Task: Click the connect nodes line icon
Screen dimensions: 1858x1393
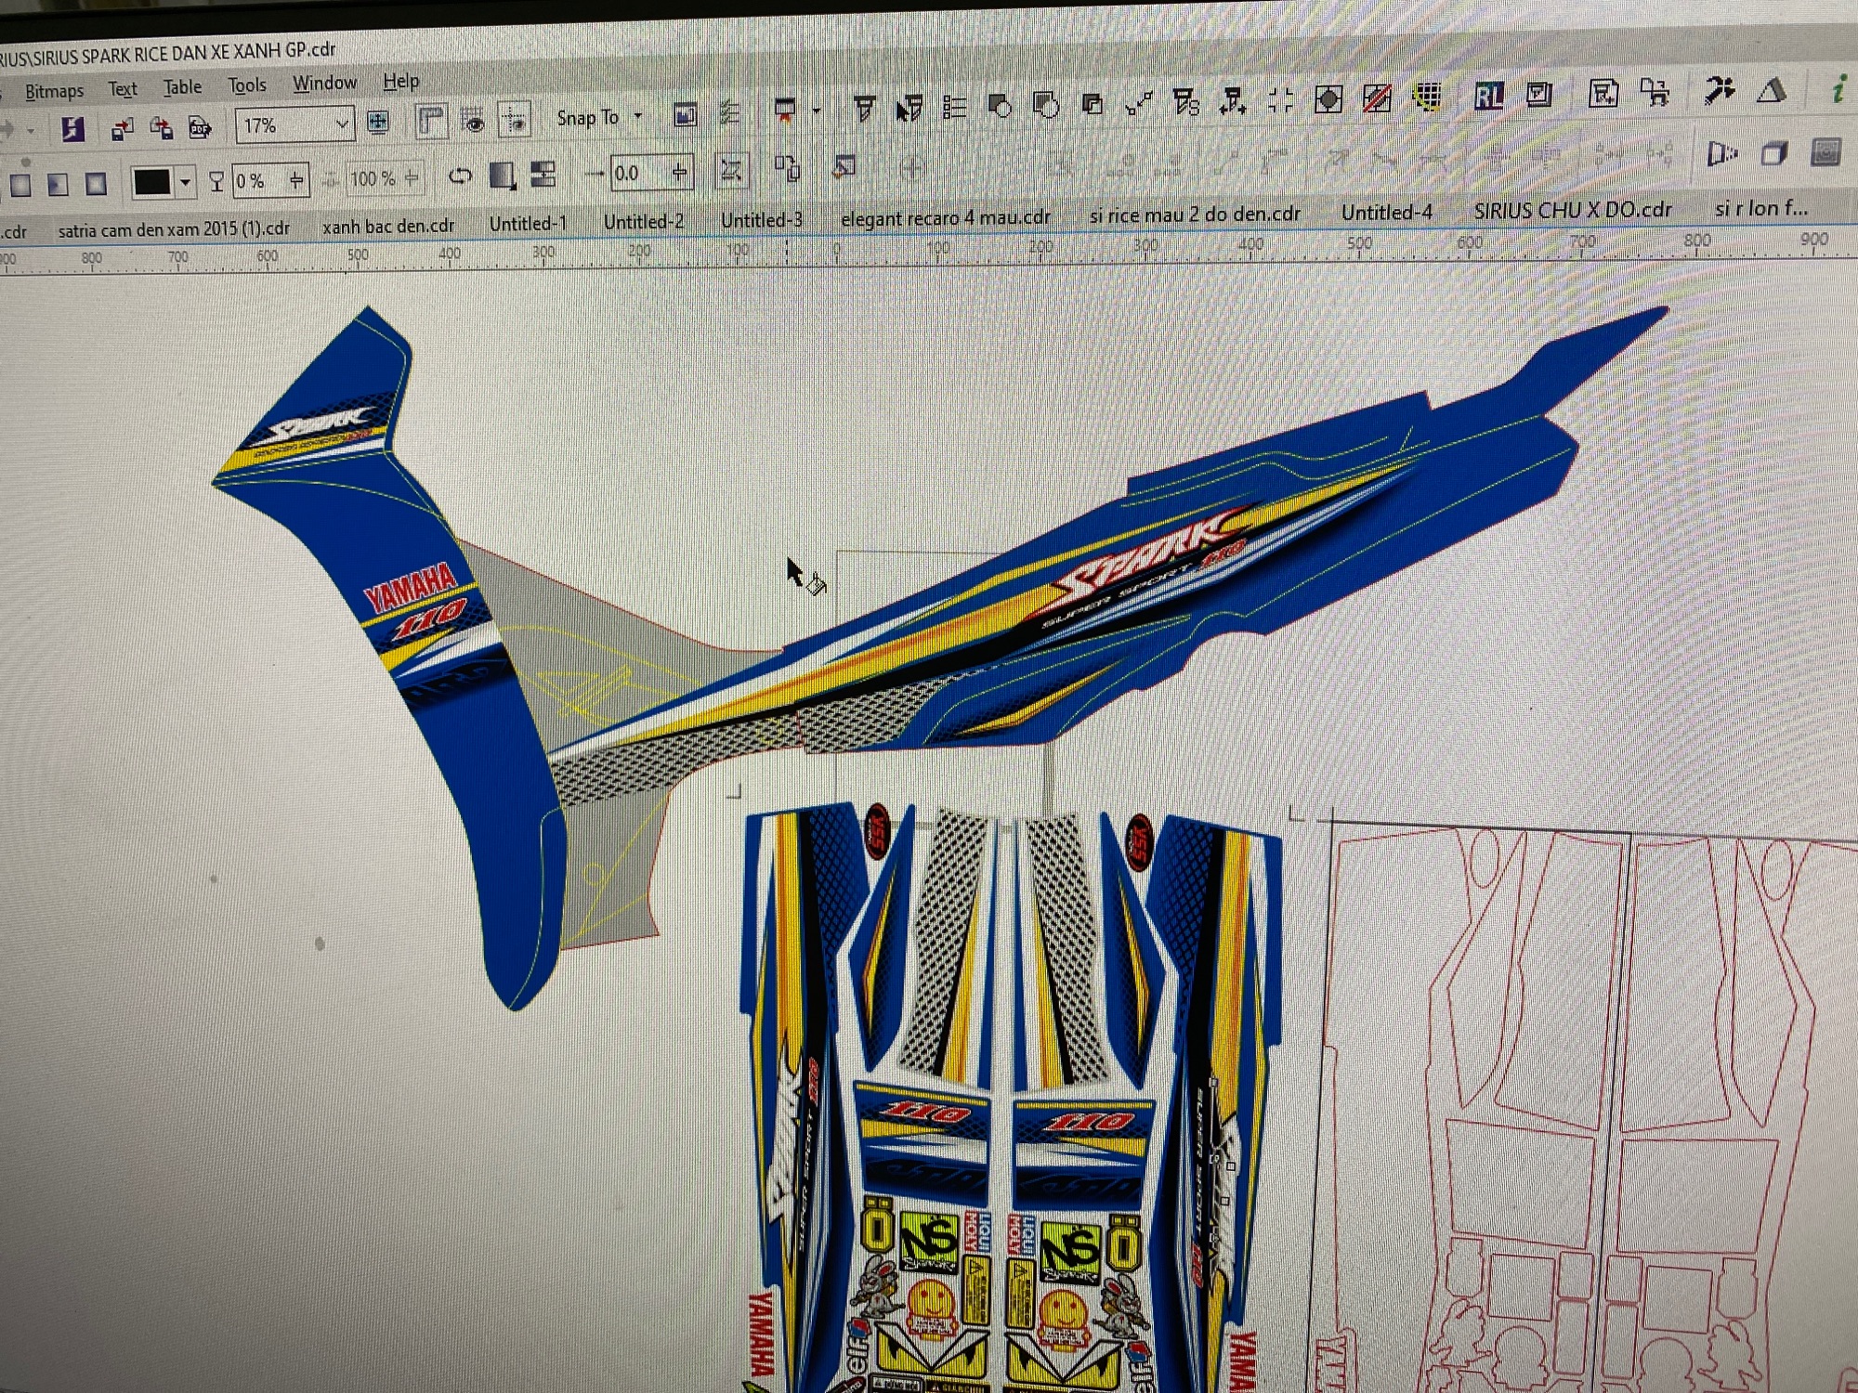Action: pyautogui.click(x=1139, y=103)
